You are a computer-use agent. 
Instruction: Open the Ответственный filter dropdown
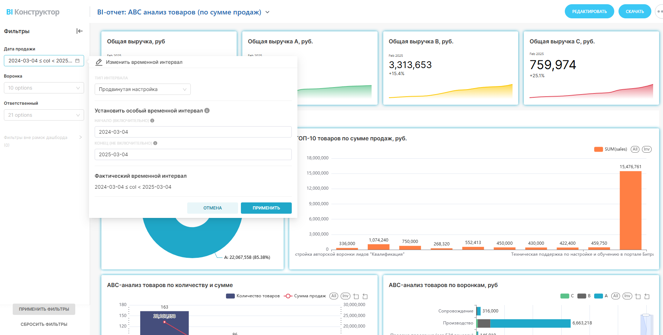(x=44, y=115)
